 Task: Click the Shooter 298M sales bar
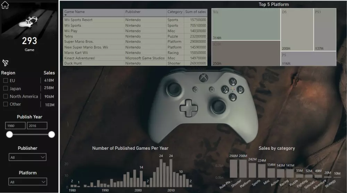coord(243,168)
